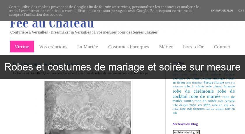This screenshot has height=134, width=245.
Task: Select 'rose en organza' tag
Action: [x=215, y=109]
